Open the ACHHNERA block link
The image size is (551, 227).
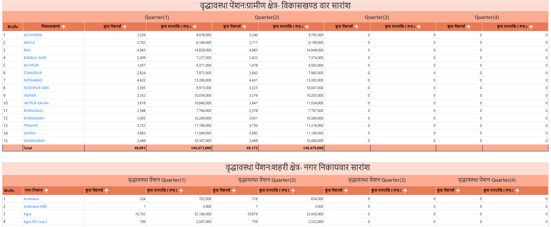[33, 35]
